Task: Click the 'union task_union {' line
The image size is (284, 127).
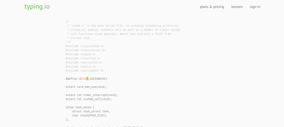Action: click(80, 107)
